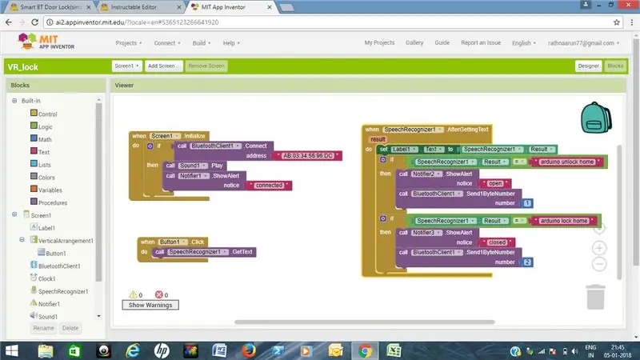Open the English language dropdown
This screenshot has width=640, height=360.
[524, 43]
